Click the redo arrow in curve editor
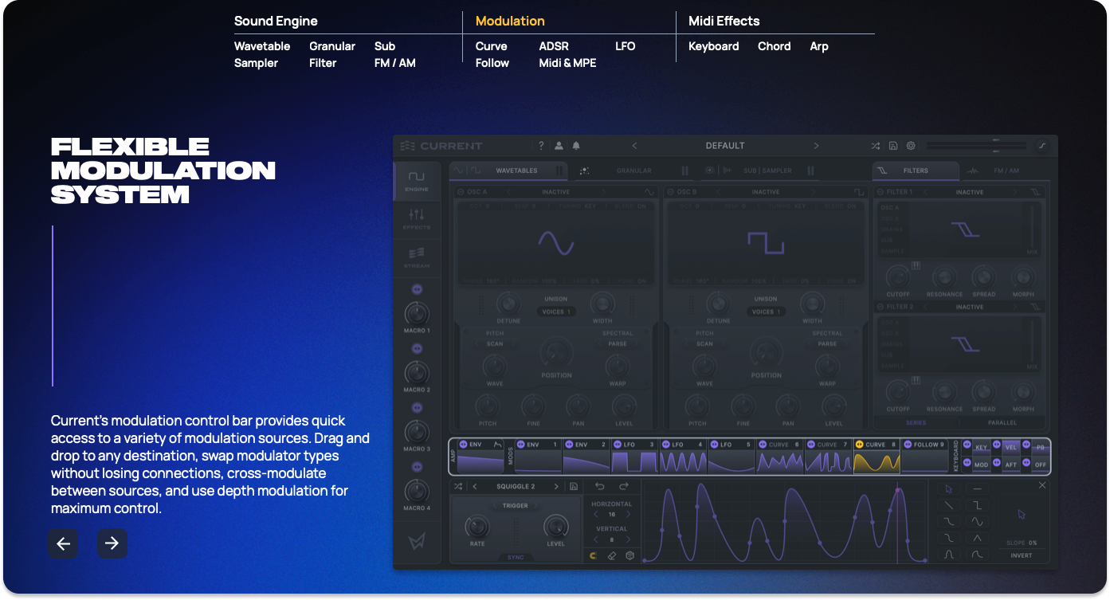This screenshot has width=1110, height=600. pos(624,487)
